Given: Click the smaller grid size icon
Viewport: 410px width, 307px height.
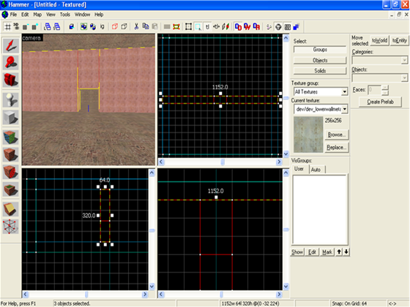Looking at the screenshot, I should click(26, 26).
